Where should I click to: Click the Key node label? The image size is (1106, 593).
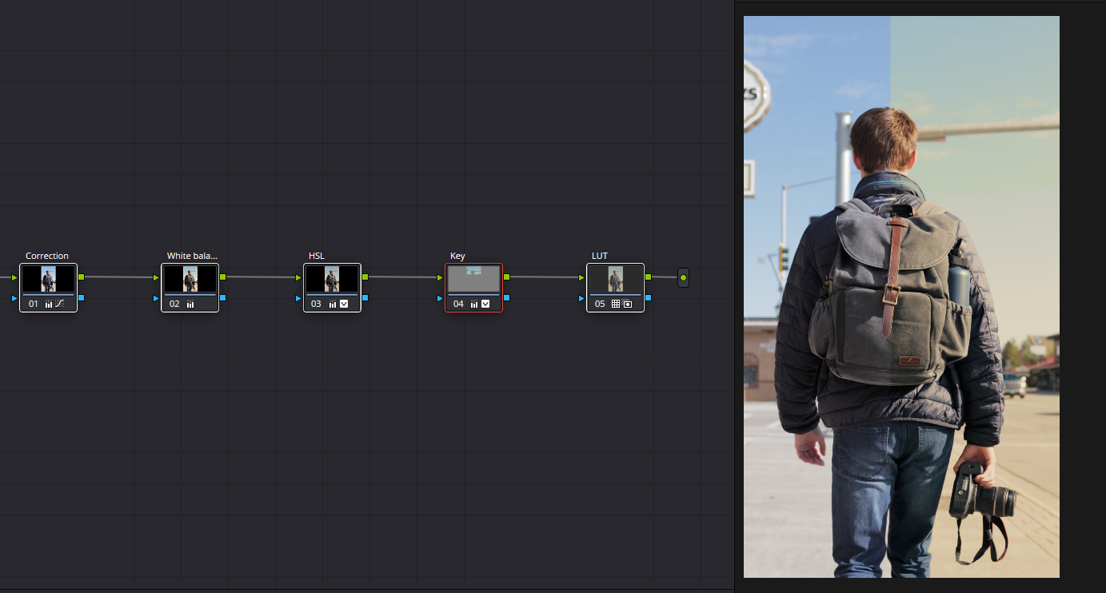tap(457, 256)
